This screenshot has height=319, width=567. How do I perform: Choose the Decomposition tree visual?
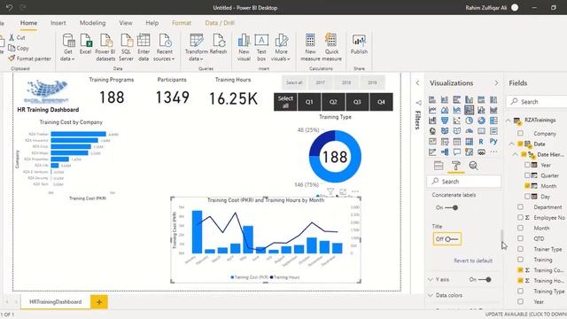point(445,152)
